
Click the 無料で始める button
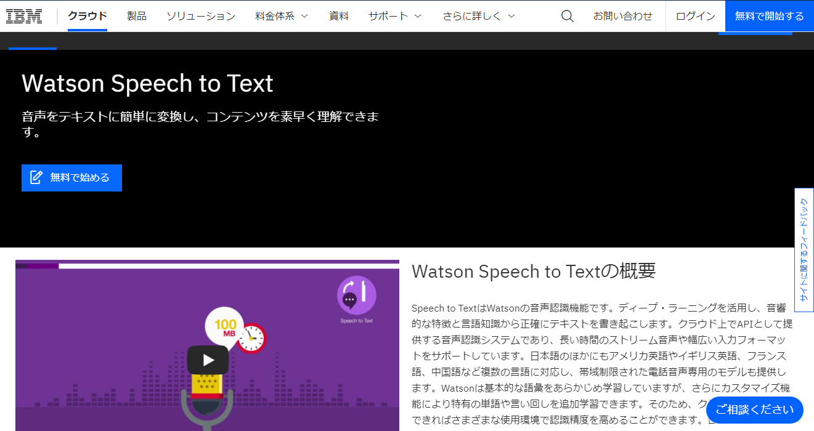coord(71,178)
